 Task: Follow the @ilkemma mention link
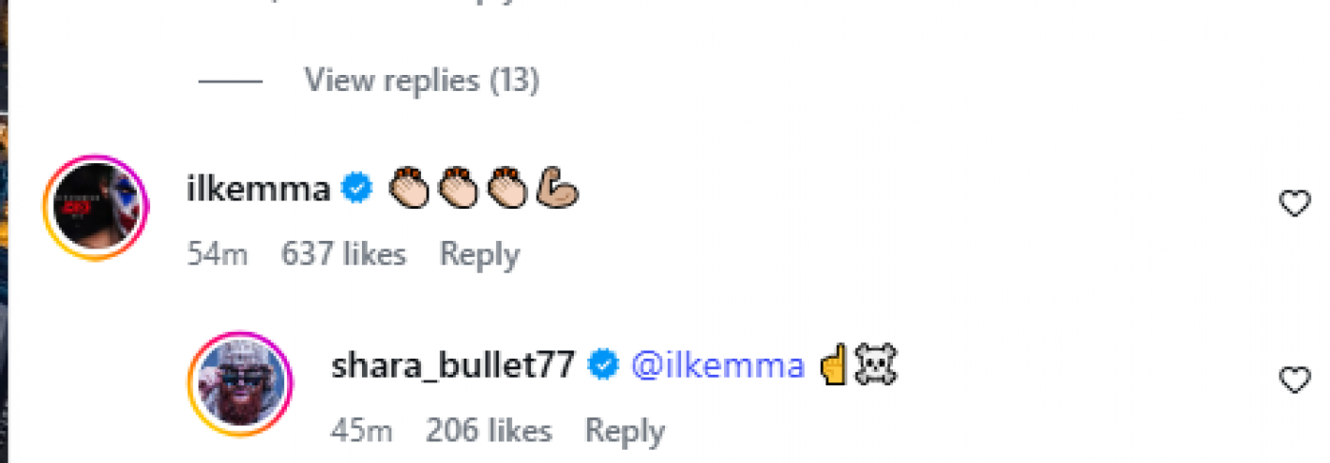click(x=718, y=366)
